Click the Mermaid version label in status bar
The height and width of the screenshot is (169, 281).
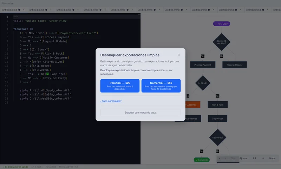[x=68, y=167]
